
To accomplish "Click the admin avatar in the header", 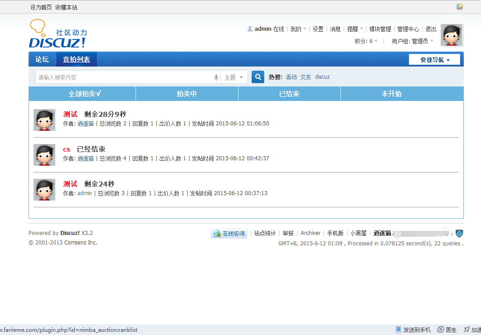I will [x=452, y=35].
